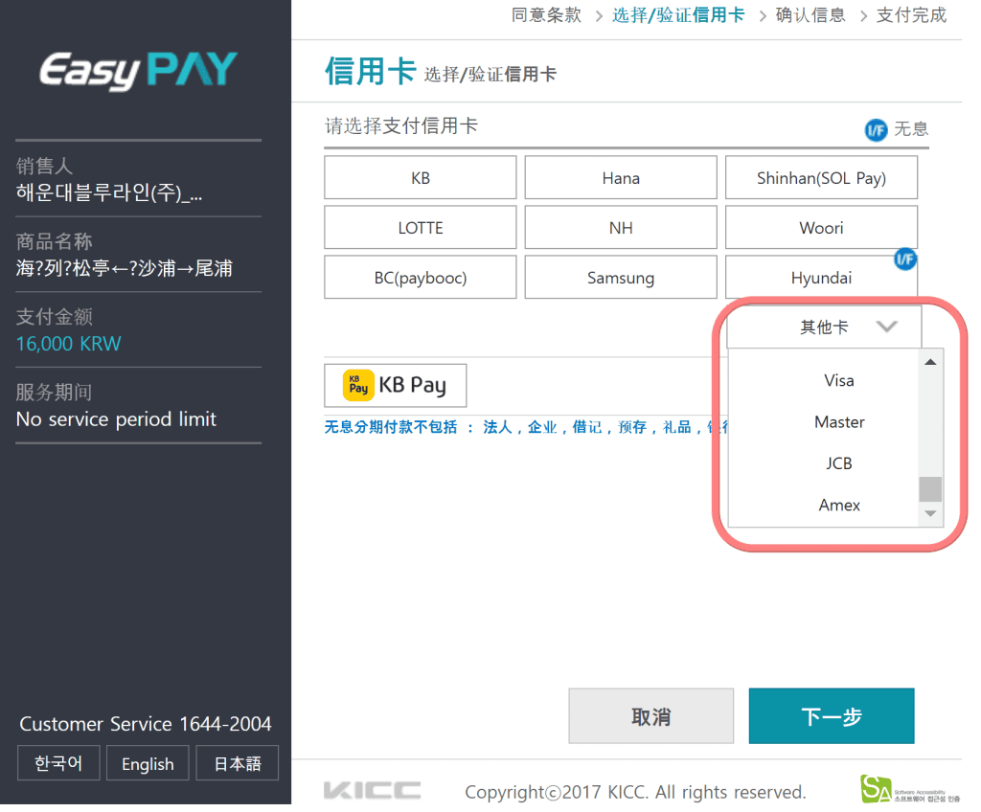The image size is (981, 812).
Task: Click the 信用卡 page title
Action: (371, 71)
